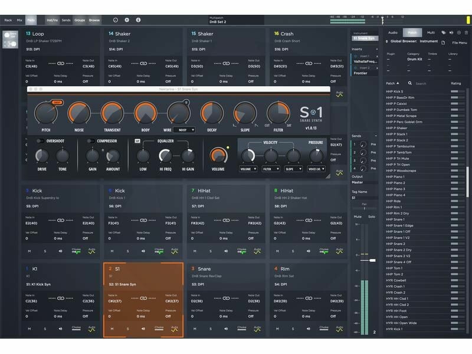
Task: Click the magnifier icon beside the Search field
Action: pos(411,84)
